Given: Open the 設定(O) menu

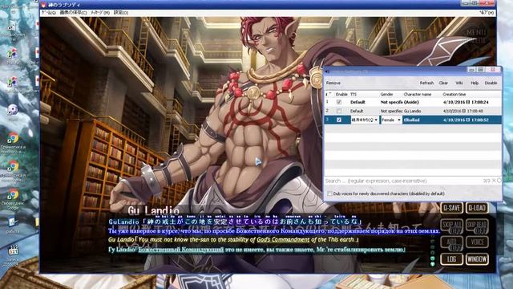Looking at the screenshot, I should point(121,13).
